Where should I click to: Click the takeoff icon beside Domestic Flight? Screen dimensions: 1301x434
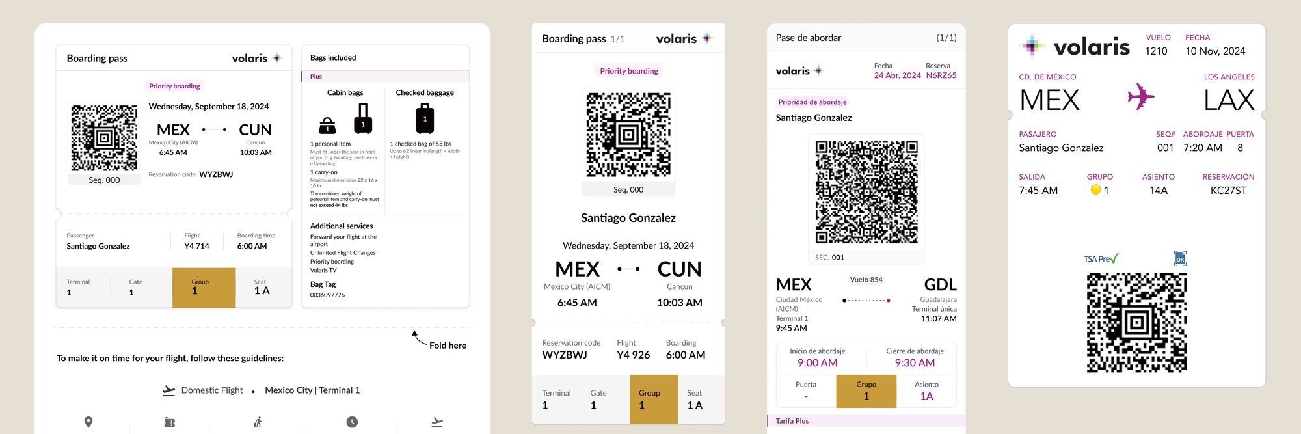pyautogui.click(x=168, y=390)
